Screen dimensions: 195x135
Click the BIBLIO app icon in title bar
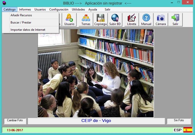(4, 3)
